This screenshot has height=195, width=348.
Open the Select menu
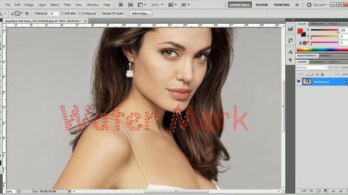coord(54,5)
